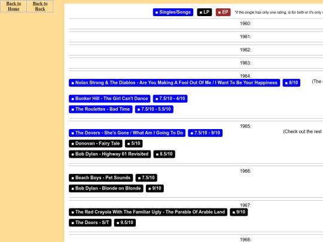Click the 7.5/10 - 4/10 rating tag
The width and height of the screenshot is (323, 242).
(x=170, y=99)
